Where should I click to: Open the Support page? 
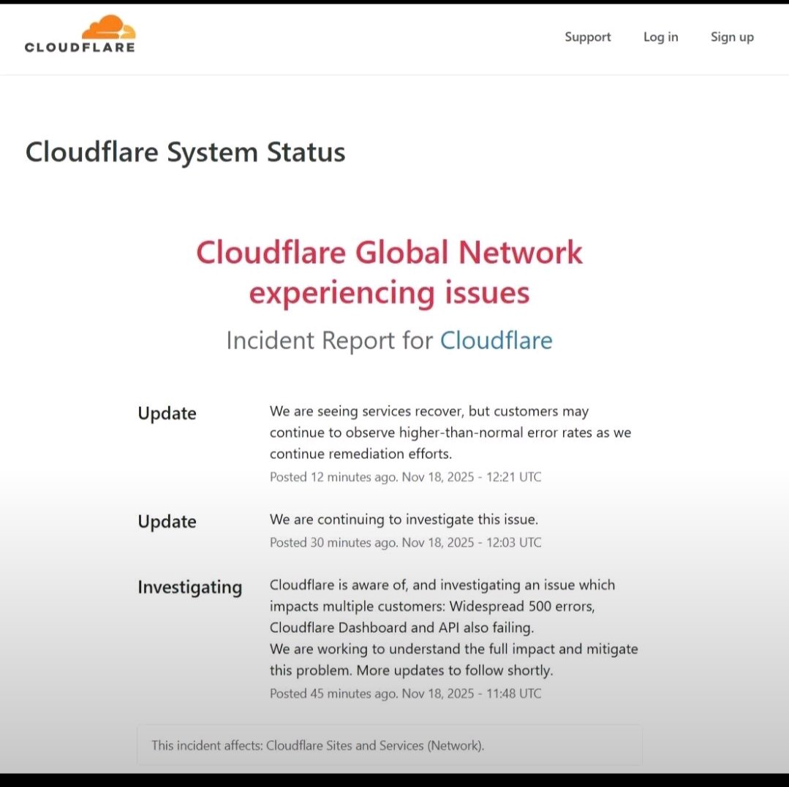click(x=587, y=37)
